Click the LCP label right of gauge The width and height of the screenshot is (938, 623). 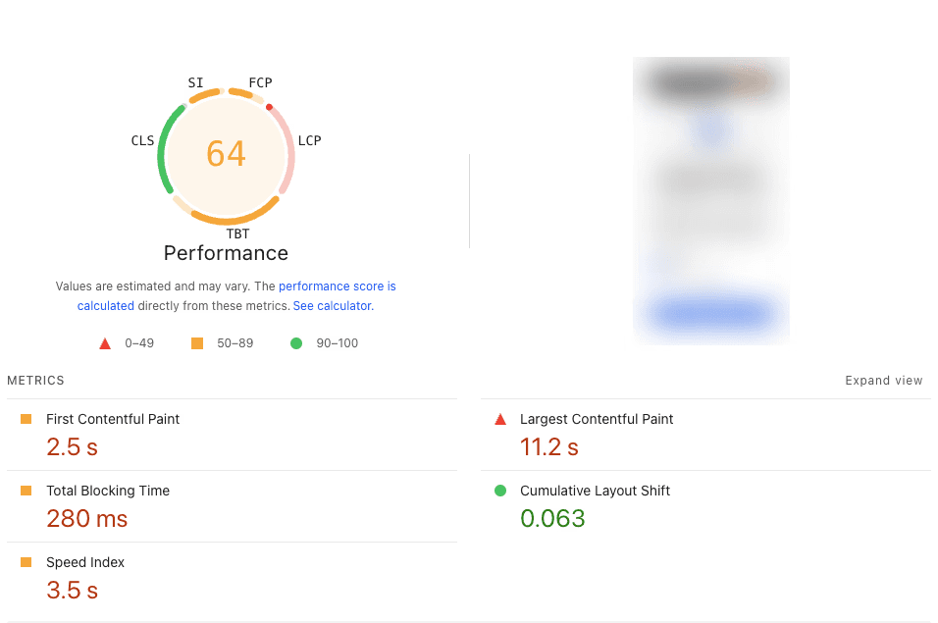[x=309, y=140]
